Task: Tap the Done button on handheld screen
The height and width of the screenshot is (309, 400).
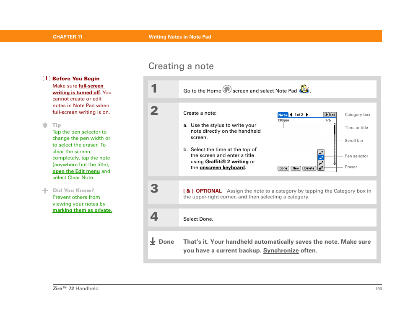Action: [283, 168]
